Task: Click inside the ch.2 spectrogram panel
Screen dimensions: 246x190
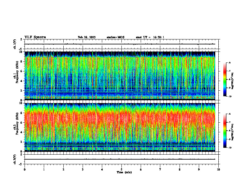Action: click(120, 127)
